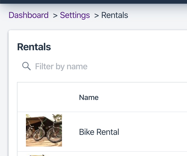Screen dimensions: 187x156
Task: Click the Name column header
Action: (x=89, y=97)
